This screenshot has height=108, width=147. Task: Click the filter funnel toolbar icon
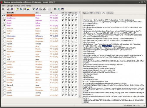click(34, 9)
